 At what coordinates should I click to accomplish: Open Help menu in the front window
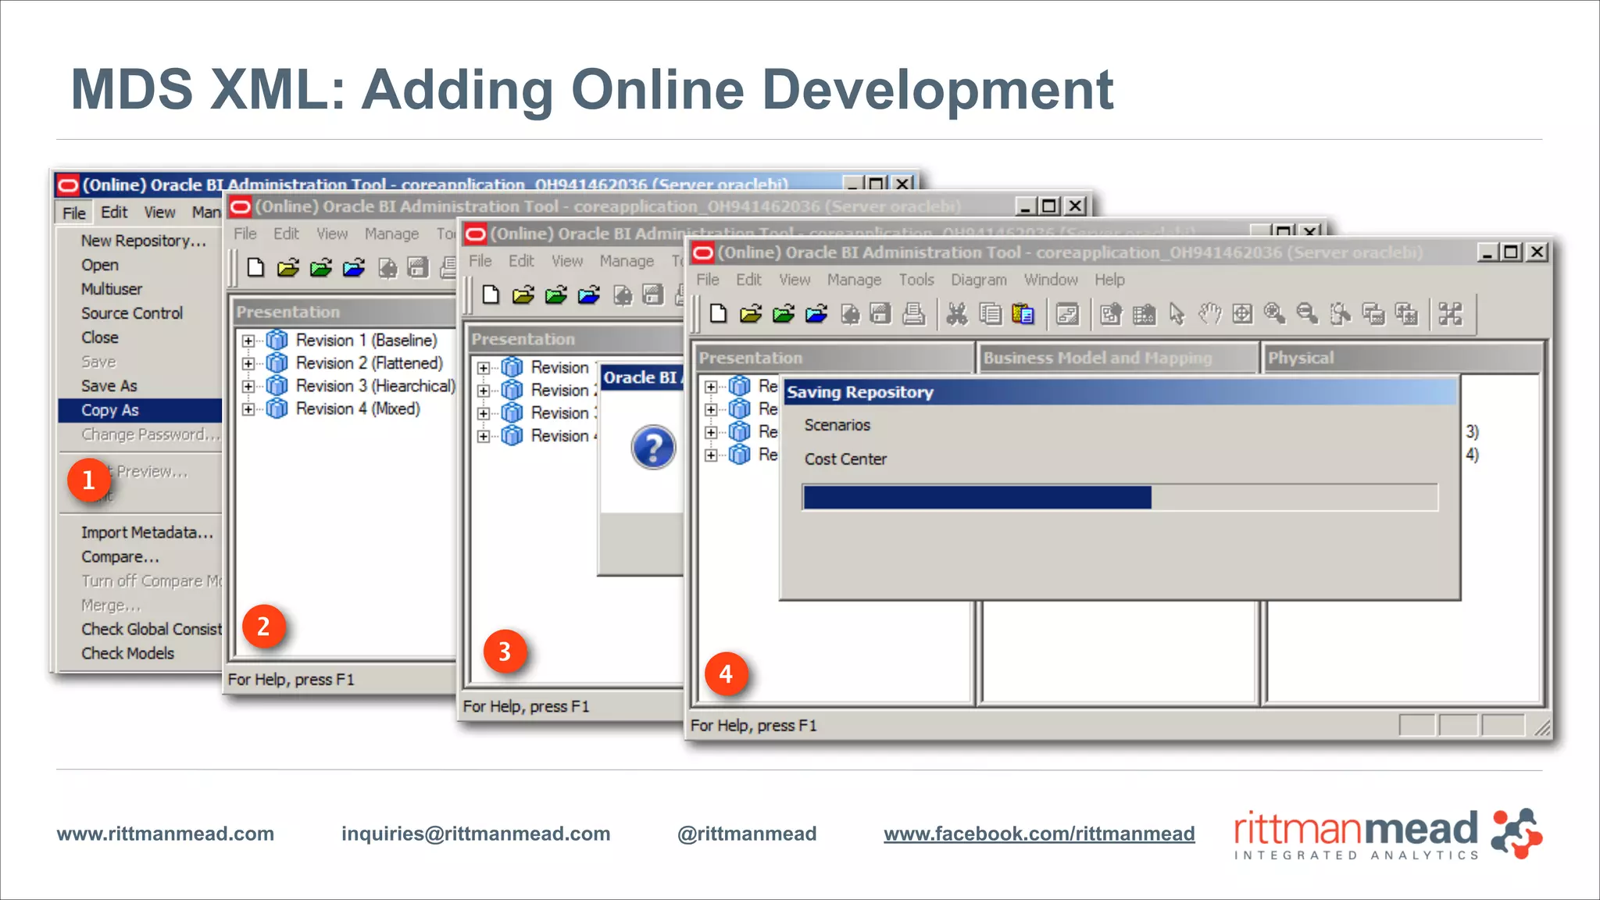coord(1109,280)
